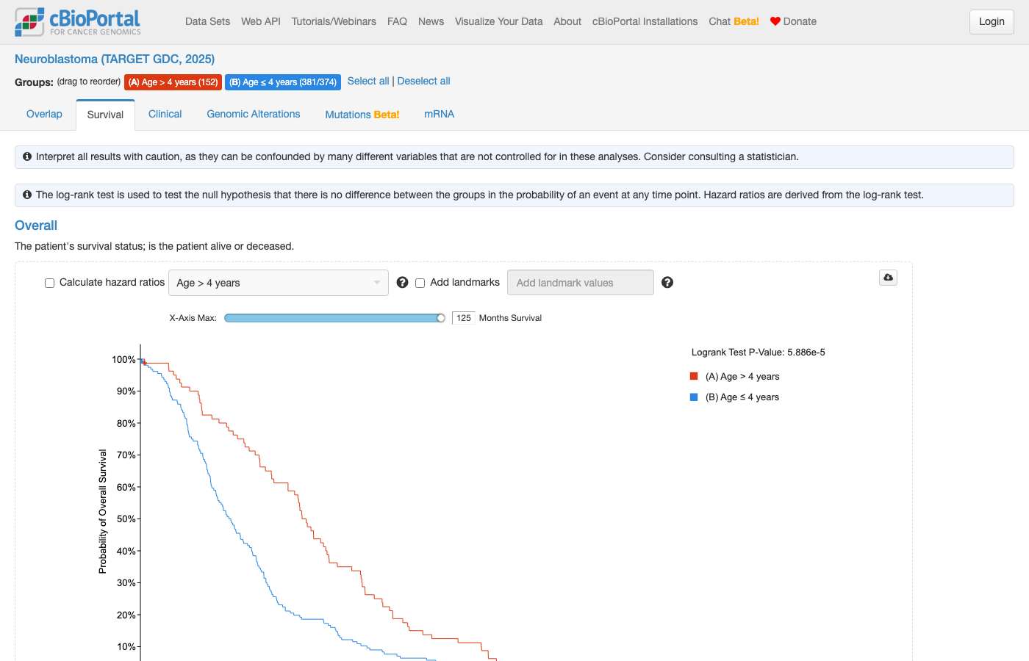Open cBioPortal Installations link
Viewport: 1029px width, 661px height.
tap(645, 21)
